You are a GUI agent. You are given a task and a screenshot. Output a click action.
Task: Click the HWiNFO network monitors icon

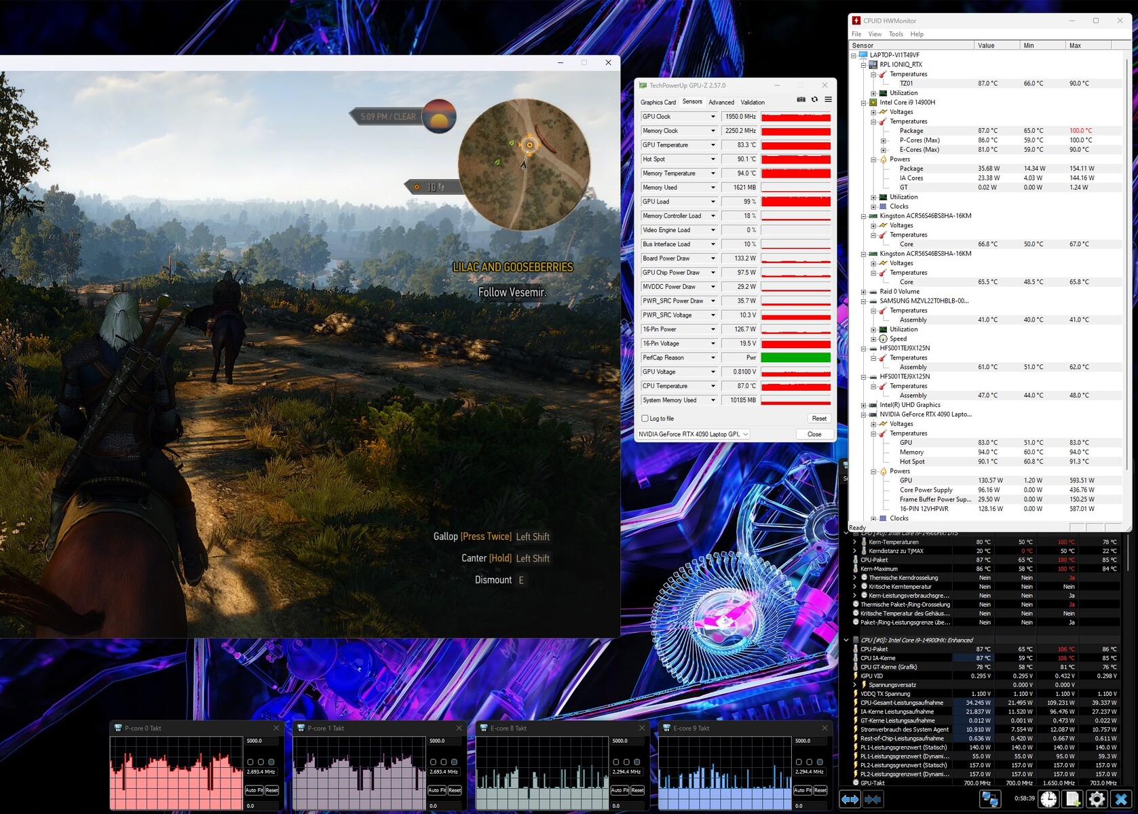click(989, 800)
